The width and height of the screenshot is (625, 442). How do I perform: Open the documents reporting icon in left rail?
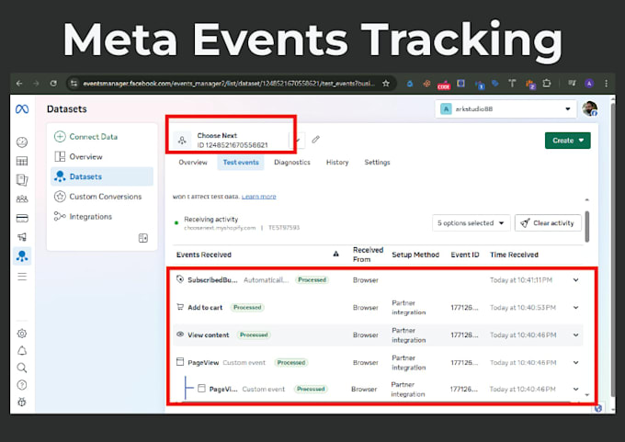pos(22,180)
